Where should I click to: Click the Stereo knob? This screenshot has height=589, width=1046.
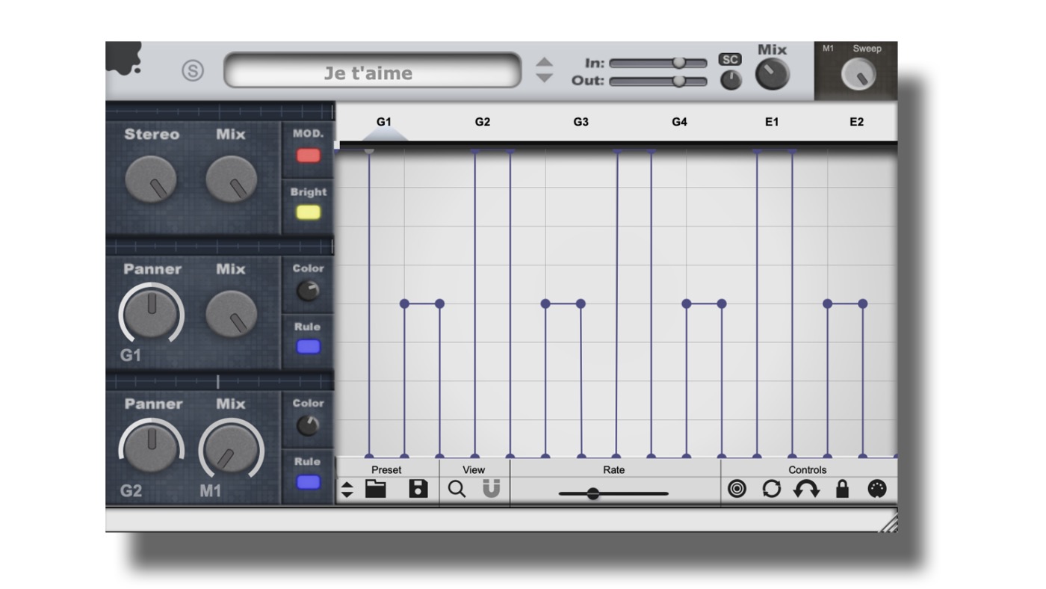tap(151, 180)
